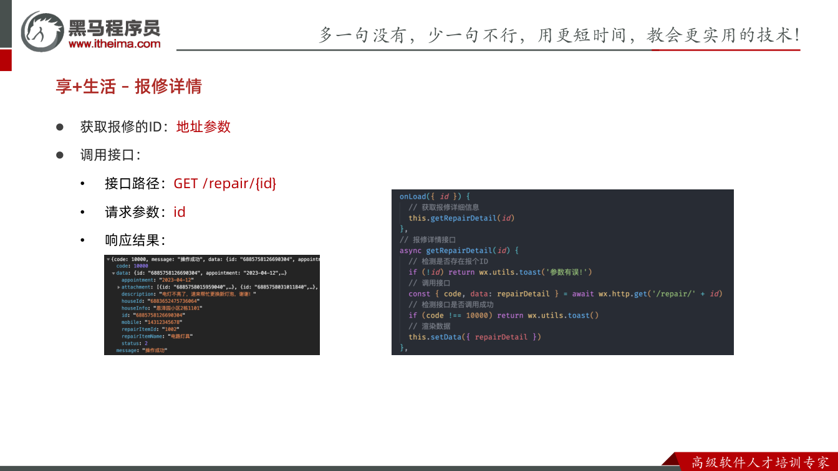Collapse the top-level response object triangle
The width and height of the screenshot is (838, 471).
pos(108,259)
